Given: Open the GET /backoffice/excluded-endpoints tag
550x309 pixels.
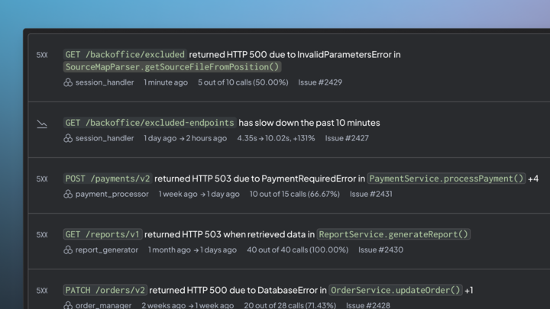Looking at the screenshot, I should pyautogui.click(x=150, y=123).
